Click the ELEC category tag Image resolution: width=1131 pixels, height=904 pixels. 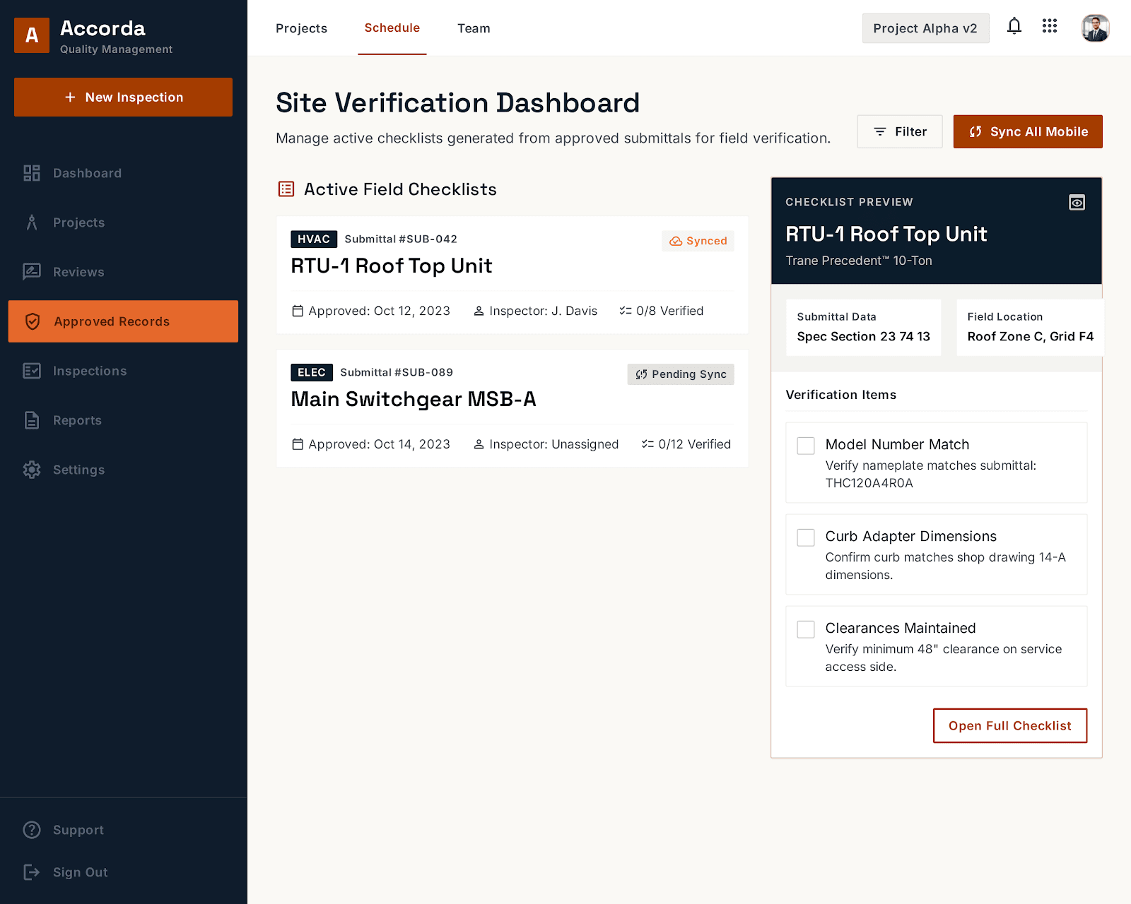point(312,372)
